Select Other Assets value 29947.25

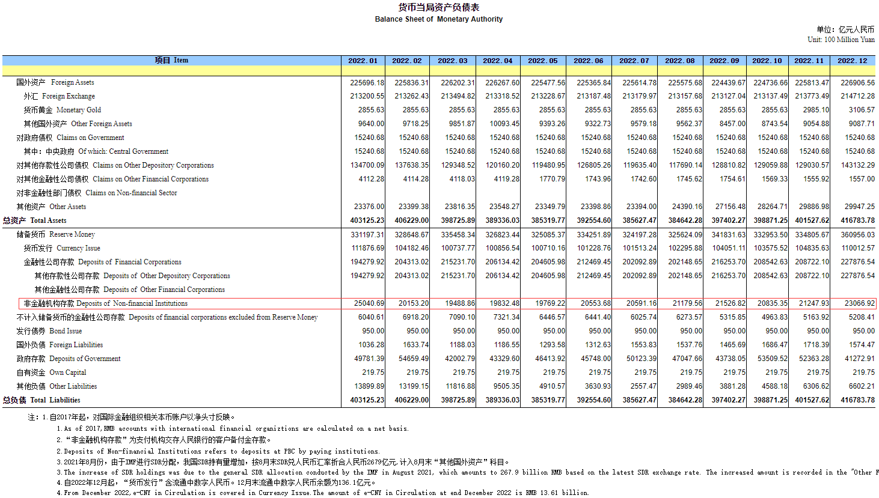860,207
